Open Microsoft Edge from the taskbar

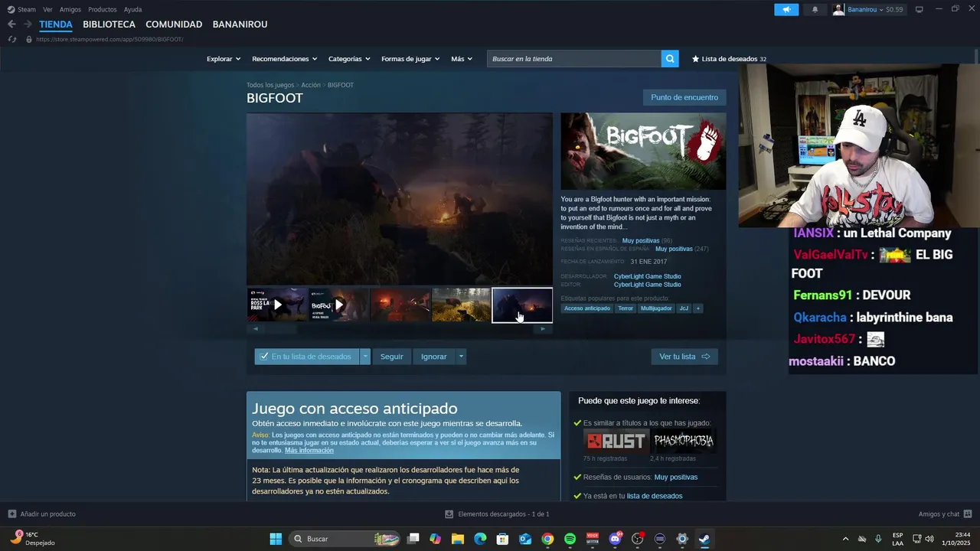(x=480, y=539)
